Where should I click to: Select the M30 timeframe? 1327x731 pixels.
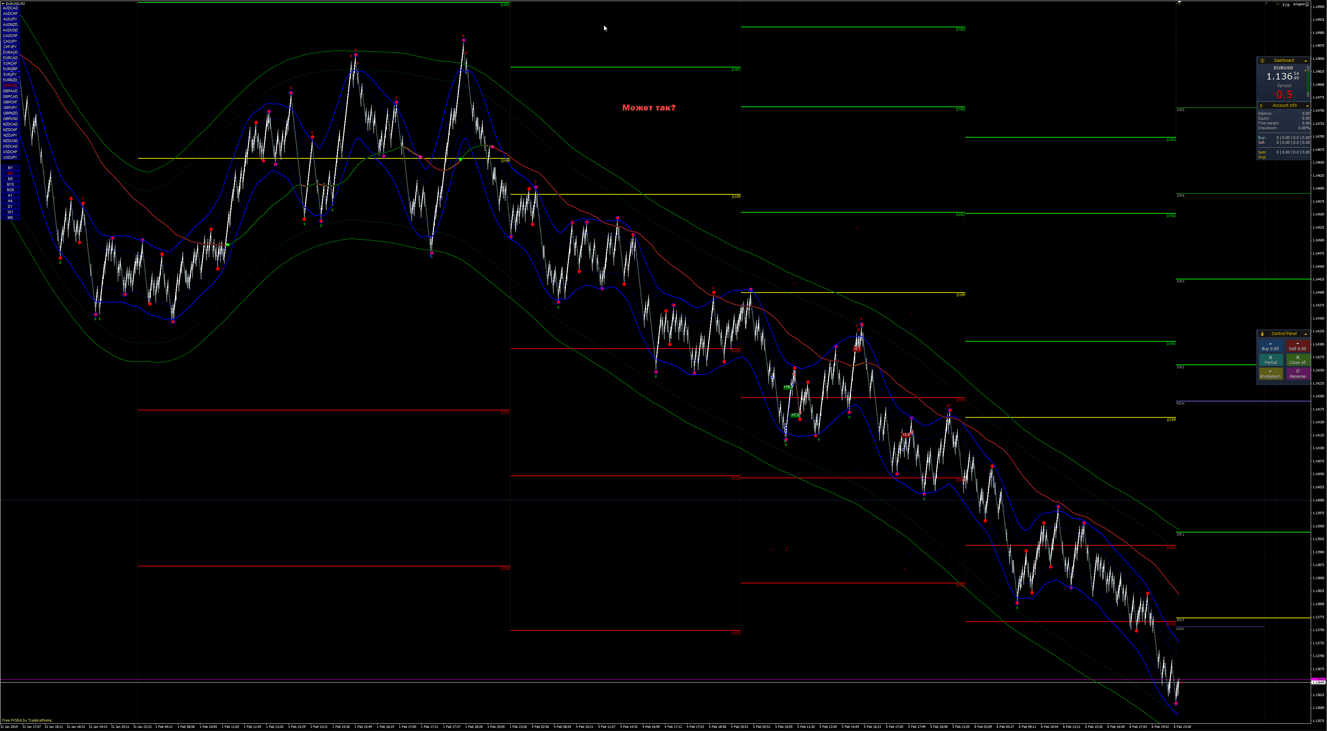coord(10,190)
